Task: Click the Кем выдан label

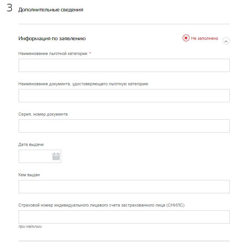Action: tap(29, 175)
